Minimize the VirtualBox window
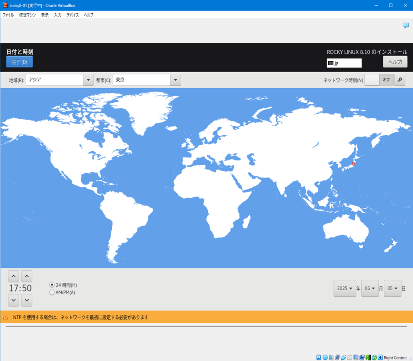The width and height of the screenshot is (413, 361). point(376,5)
